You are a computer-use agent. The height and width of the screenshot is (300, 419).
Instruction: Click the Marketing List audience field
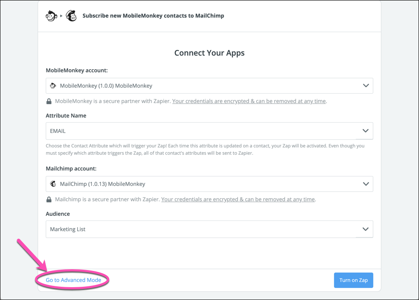(201, 229)
